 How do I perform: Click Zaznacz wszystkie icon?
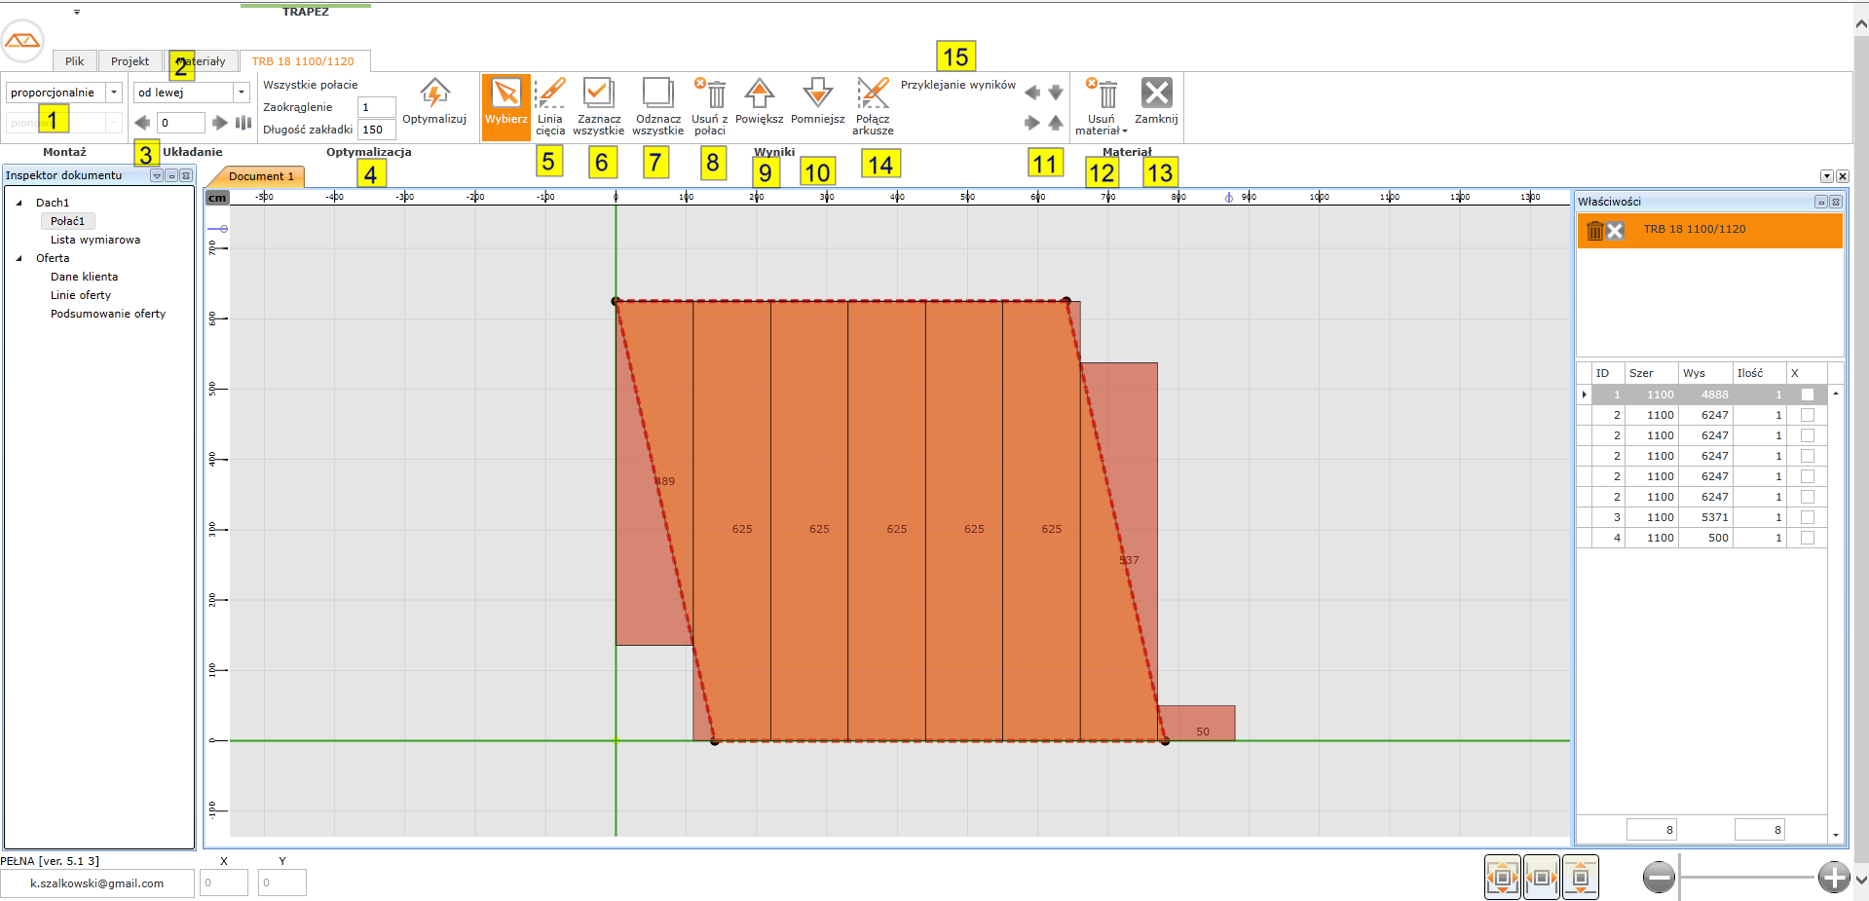point(598,94)
